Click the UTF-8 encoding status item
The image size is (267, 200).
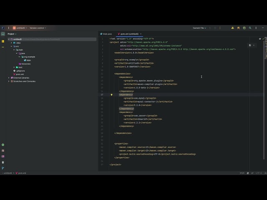(x=259, y=173)
